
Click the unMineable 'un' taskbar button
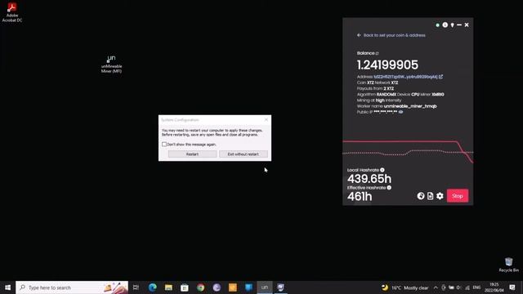point(265,287)
